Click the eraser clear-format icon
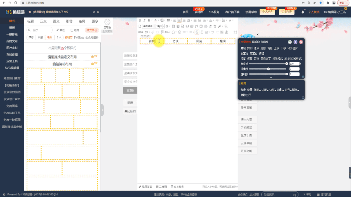Image resolution: width=351 pixels, height=197 pixels. (x=210, y=26)
